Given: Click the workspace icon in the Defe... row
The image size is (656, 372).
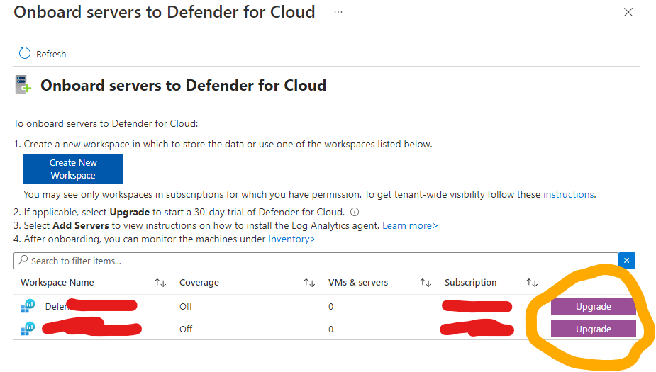Looking at the screenshot, I should pos(28,306).
